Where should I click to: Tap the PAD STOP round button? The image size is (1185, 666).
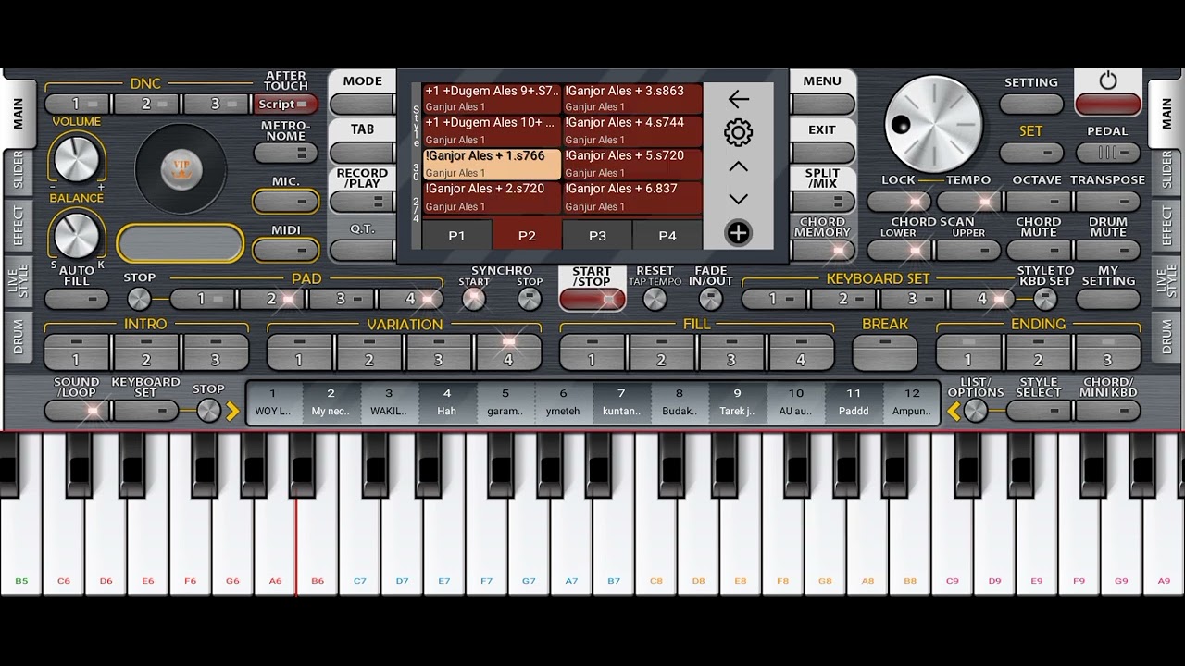tap(139, 299)
